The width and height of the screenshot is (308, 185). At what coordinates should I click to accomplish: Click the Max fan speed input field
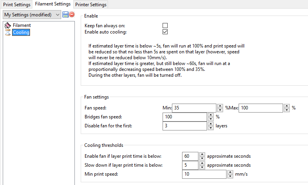260,108
